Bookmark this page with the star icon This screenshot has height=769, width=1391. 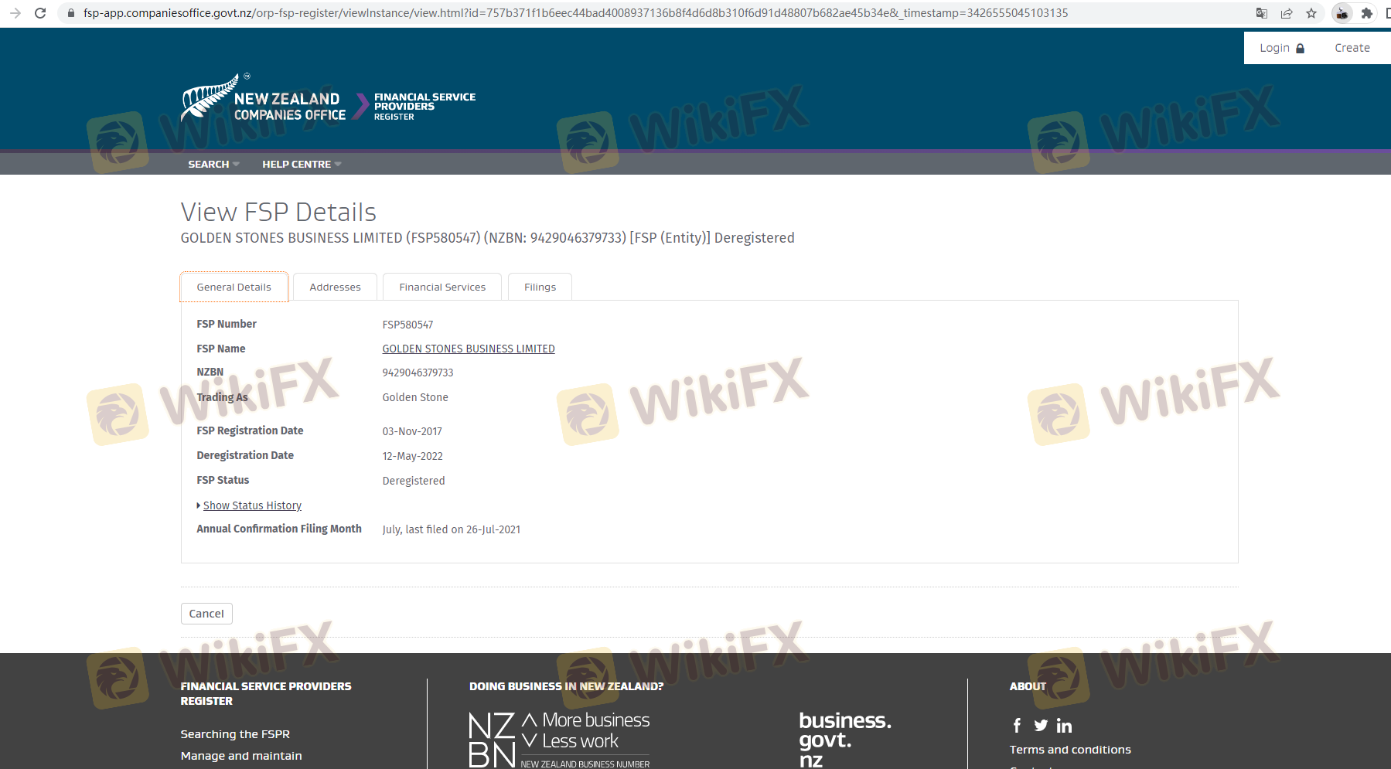(1311, 13)
